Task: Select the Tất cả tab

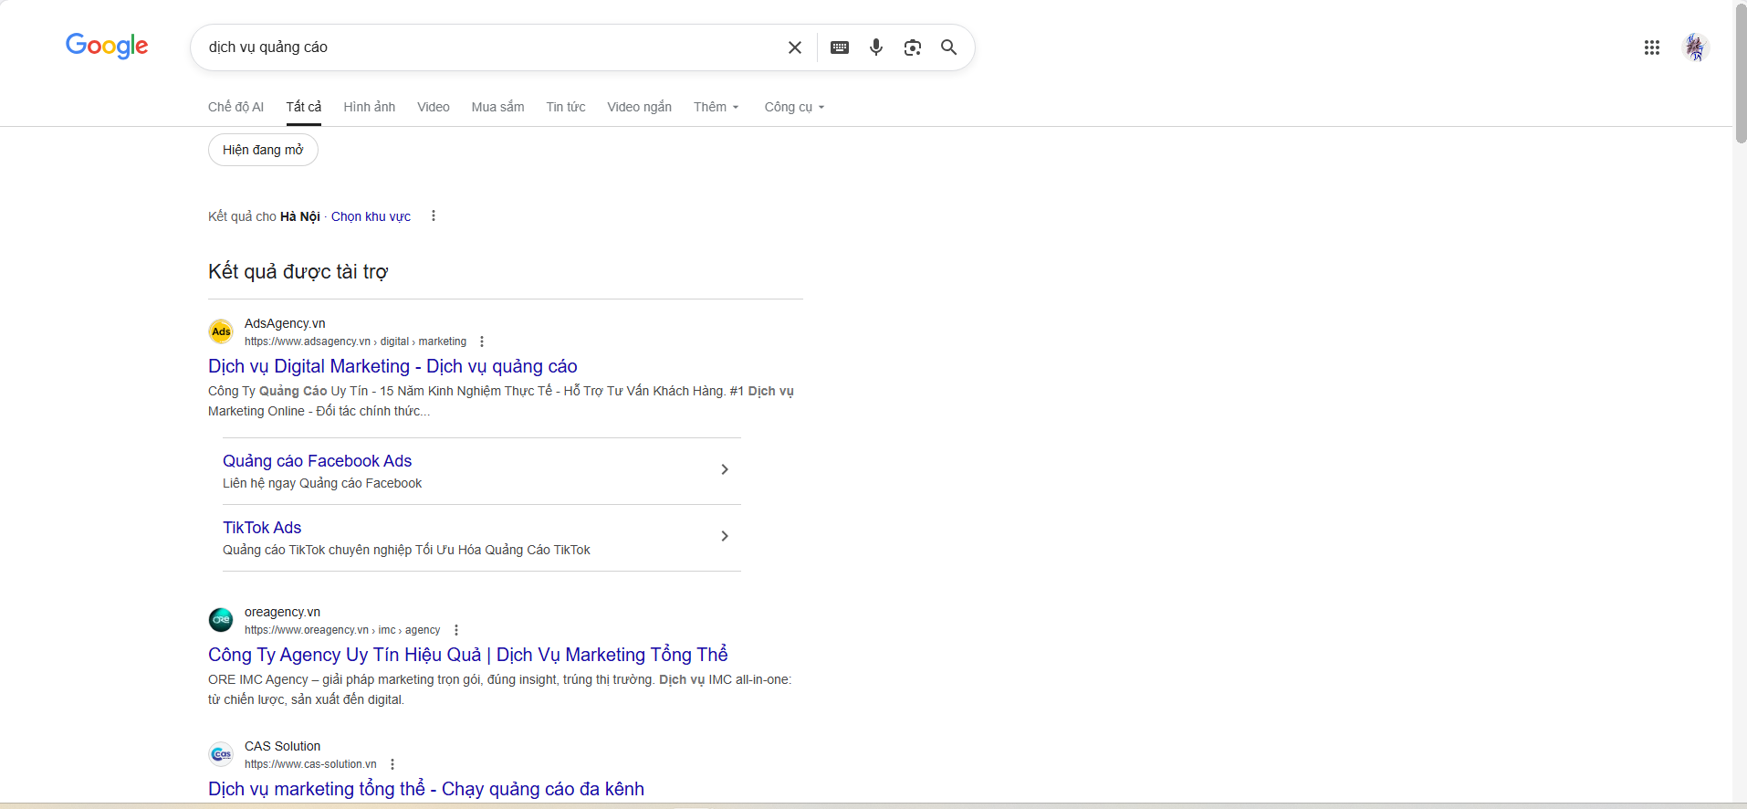Action: (304, 107)
